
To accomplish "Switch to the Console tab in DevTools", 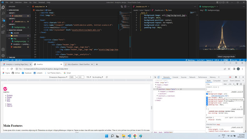I will click(175, 77).
